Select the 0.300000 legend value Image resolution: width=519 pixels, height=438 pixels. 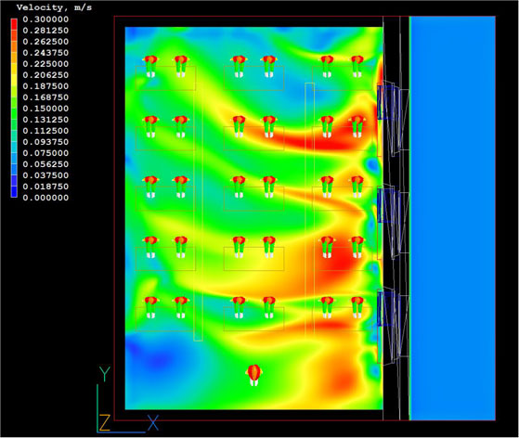point(45,19)
